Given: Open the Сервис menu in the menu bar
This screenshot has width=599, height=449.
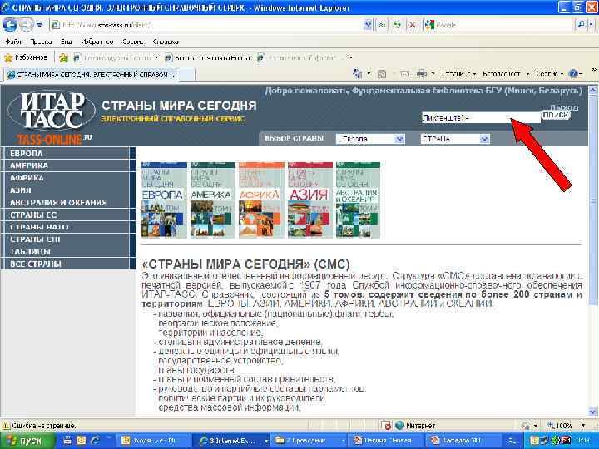Looking at the screenshot, I should click(x=133, y=42).
